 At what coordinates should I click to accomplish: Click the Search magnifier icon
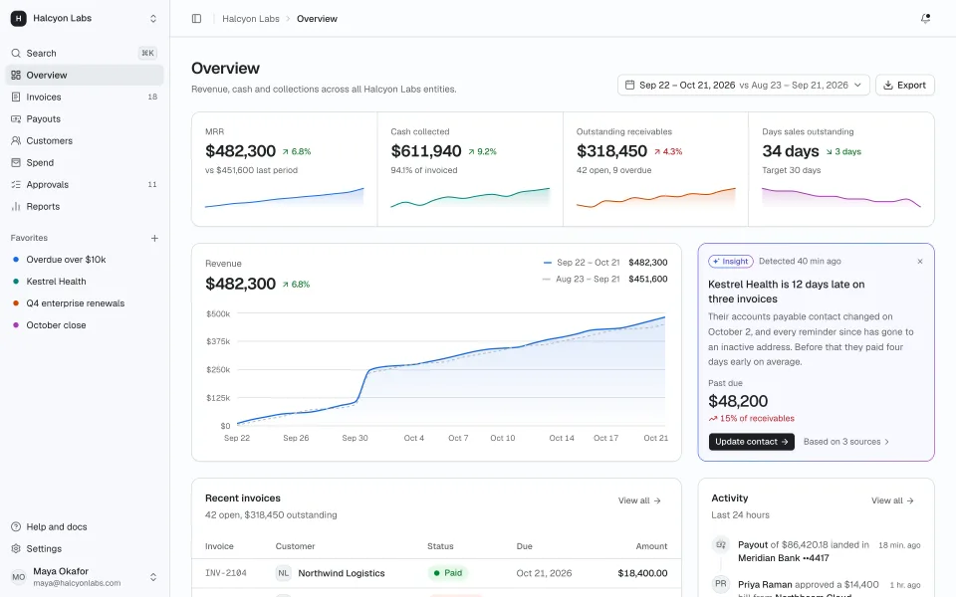(x=16, y=53)
